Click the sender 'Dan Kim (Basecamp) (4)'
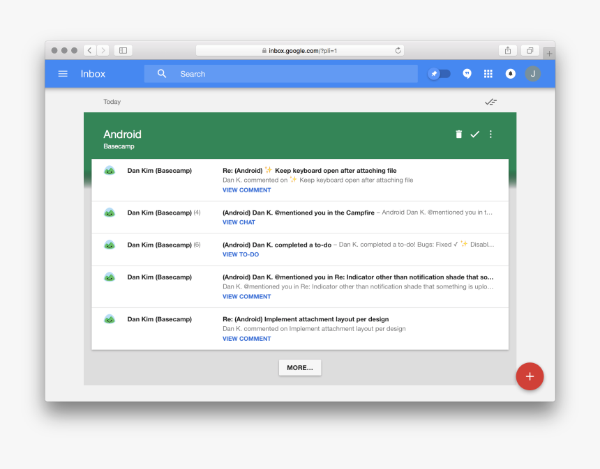The height and width of the screenshot is (469, 600). [x=164, y=213]
